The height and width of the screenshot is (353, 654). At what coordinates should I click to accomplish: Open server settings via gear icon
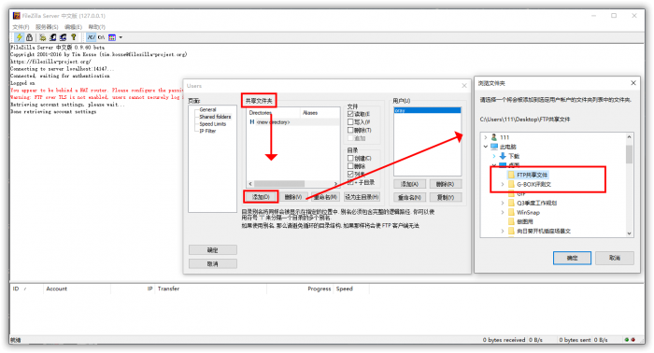(43, 37)
